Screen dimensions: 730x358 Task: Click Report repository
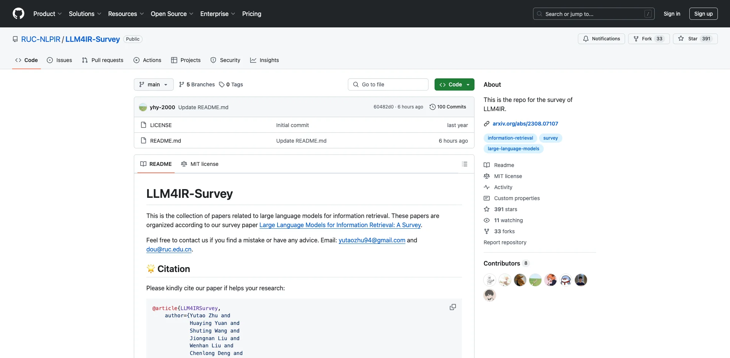tap(505, 242)
